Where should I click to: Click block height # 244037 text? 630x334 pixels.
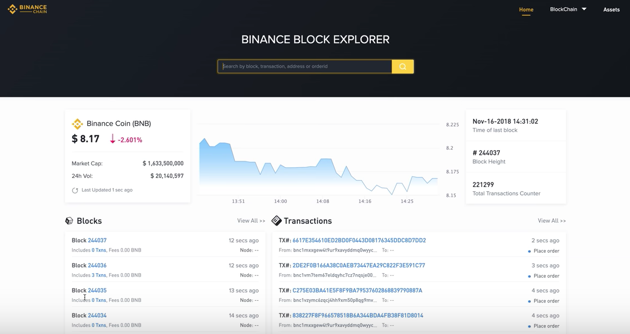pos(486,153)
